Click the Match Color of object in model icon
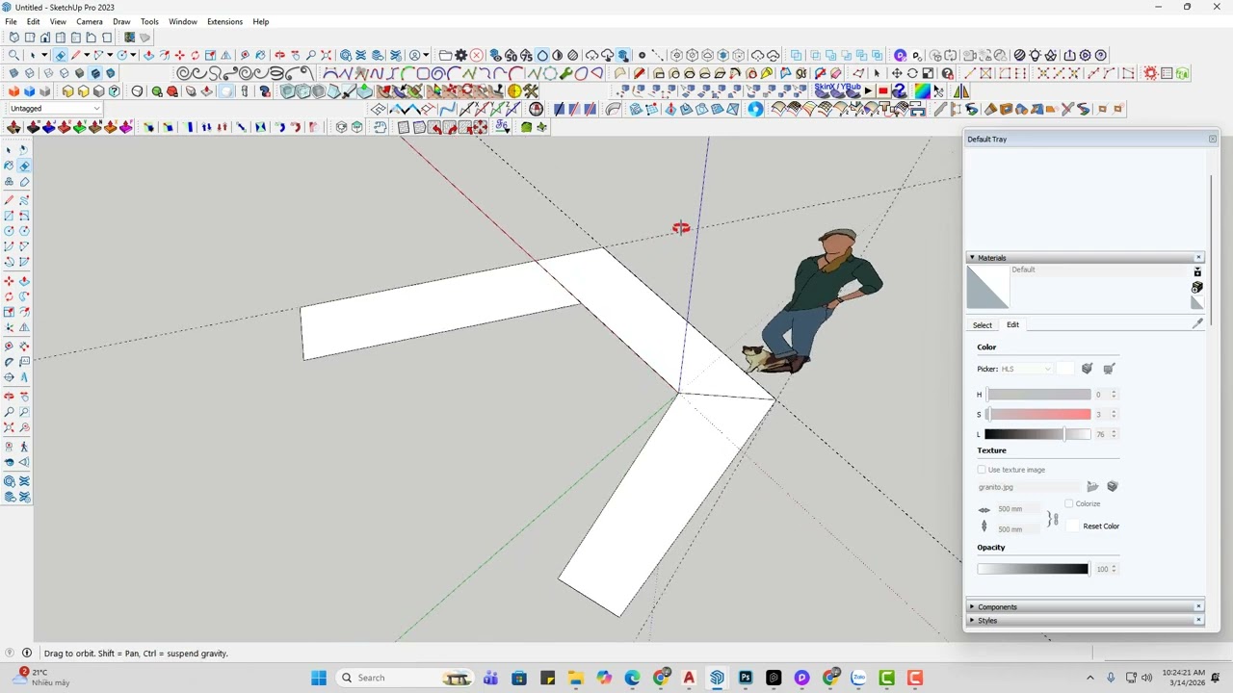The height and width of the screenshot is (693, 1233). tap(1088, 369)
